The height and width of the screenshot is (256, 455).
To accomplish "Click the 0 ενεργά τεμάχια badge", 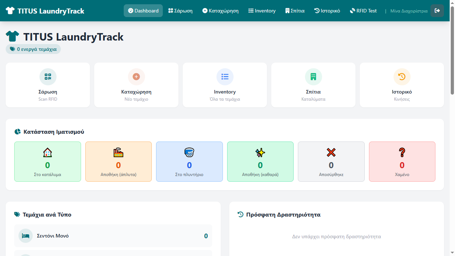I will point(33,49).
